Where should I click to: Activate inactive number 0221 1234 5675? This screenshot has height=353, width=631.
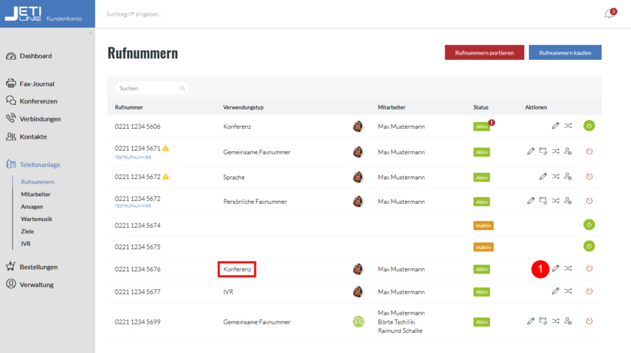click(x=589, y=246)
